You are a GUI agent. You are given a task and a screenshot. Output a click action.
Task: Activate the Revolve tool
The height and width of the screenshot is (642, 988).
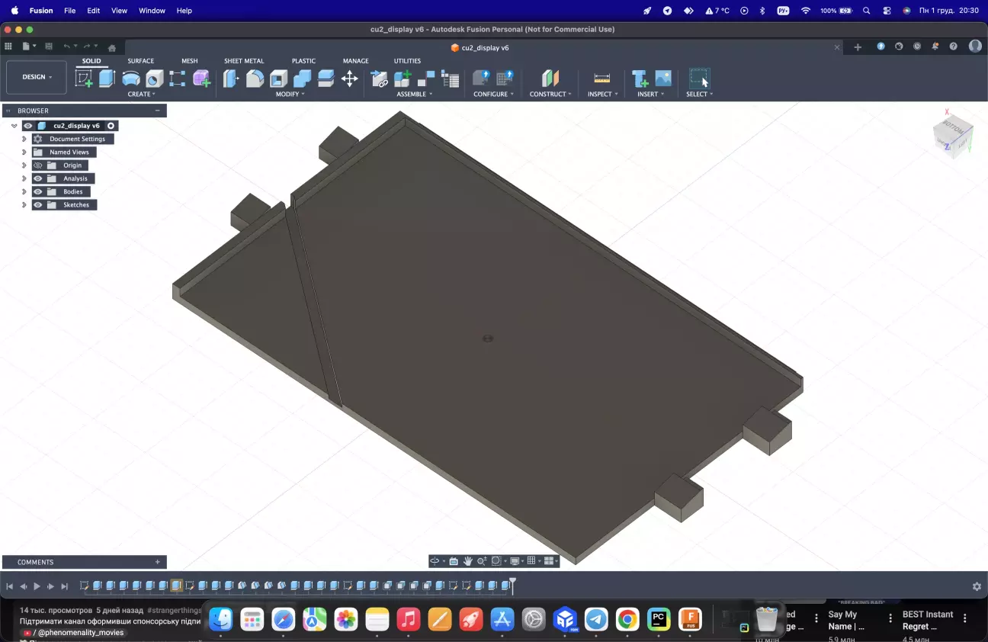(x=131, y=79)
